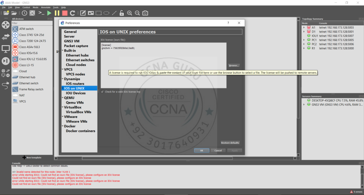Toggle lock items padlock icon
364x195 pixels.
point(122,13)
